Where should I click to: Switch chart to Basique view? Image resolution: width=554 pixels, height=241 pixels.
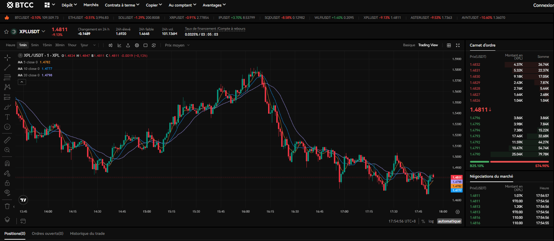coord(409,45)
